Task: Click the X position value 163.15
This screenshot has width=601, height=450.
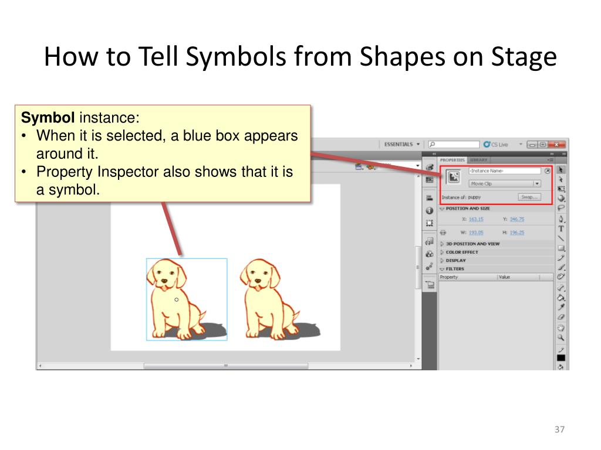Action: click(x=476, y=219)
